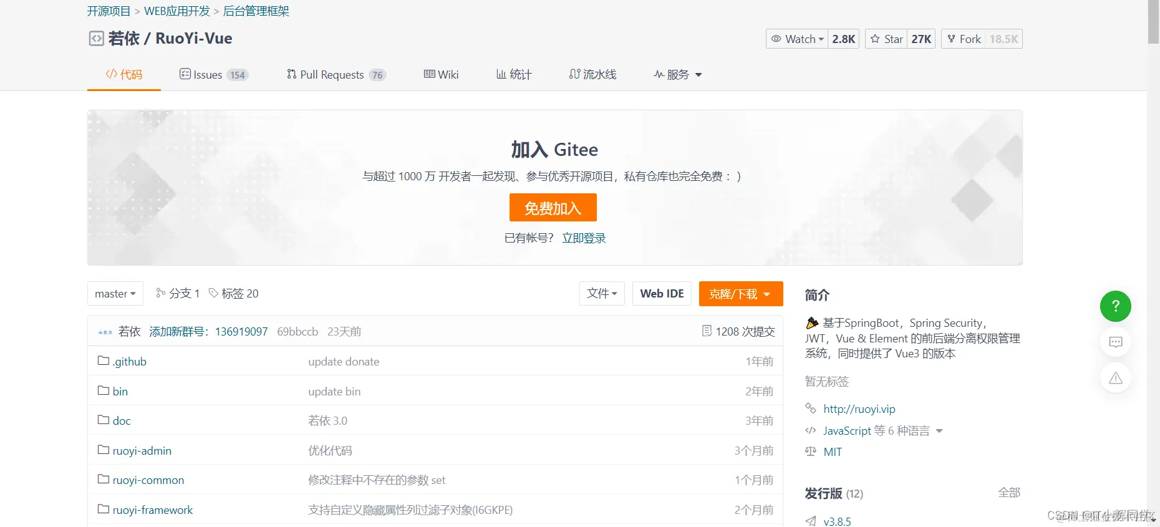This screenshot has width=1160, height=527.
Task: Click the license scales icon beside MIT
Action: click(x=811, y=452)
